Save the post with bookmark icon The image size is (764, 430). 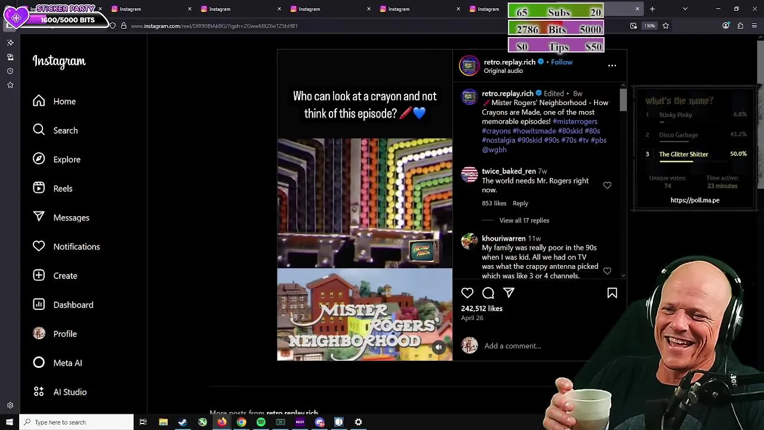tap(612, 293)
